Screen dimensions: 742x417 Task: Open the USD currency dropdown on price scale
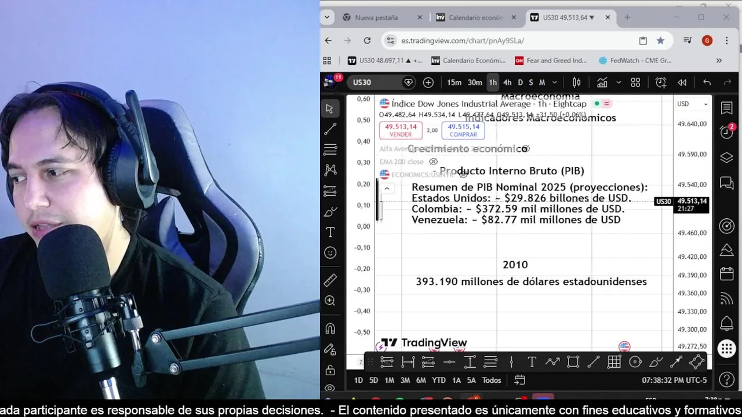click(693, 104)
